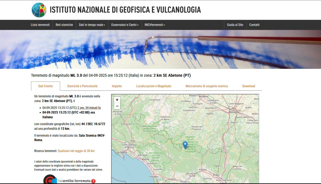
Task: Click La Spezia label on the map
Action: click(122, 152)
